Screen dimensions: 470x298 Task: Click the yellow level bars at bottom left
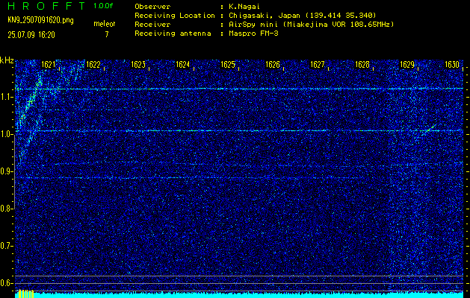tap(25, 294)
